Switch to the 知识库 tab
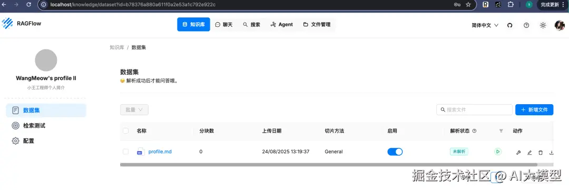Image resolution: width=569 pixels, height=190 pixels. (193, 24)
